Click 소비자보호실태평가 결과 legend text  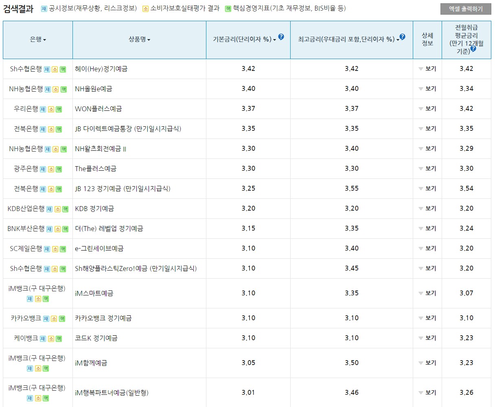click(185, 8)
